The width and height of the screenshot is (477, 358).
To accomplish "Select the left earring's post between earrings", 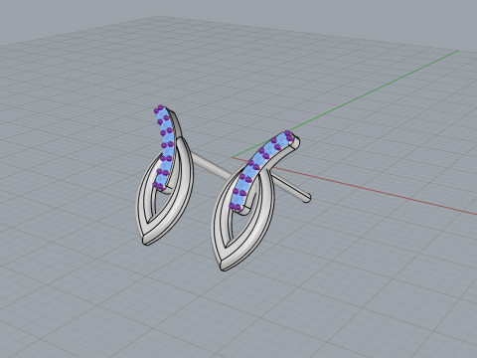I will pyautogui.click(x=212, y=165).
